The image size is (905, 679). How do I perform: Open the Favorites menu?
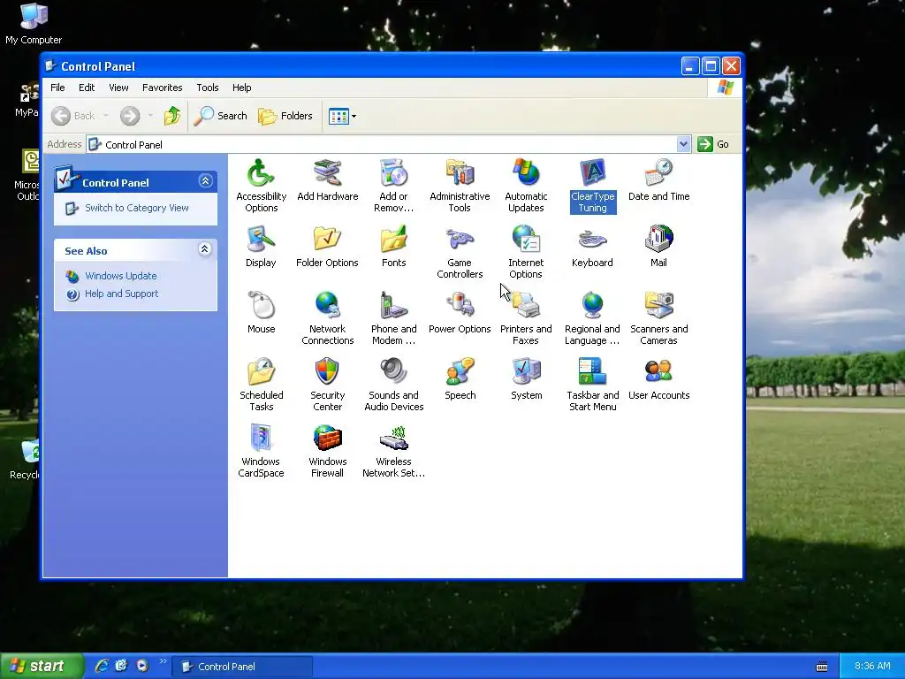point(163,88)
